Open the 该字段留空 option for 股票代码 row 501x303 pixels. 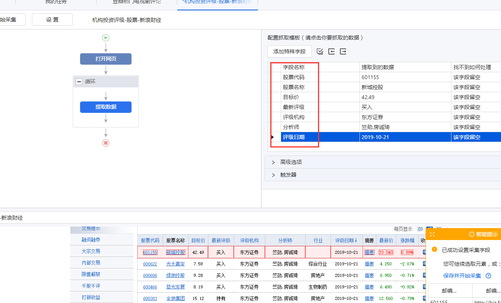coord(476,77)
